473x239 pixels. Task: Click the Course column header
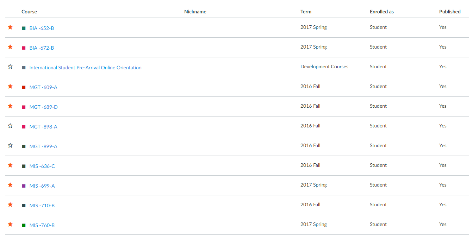click(x=29, y=12)
